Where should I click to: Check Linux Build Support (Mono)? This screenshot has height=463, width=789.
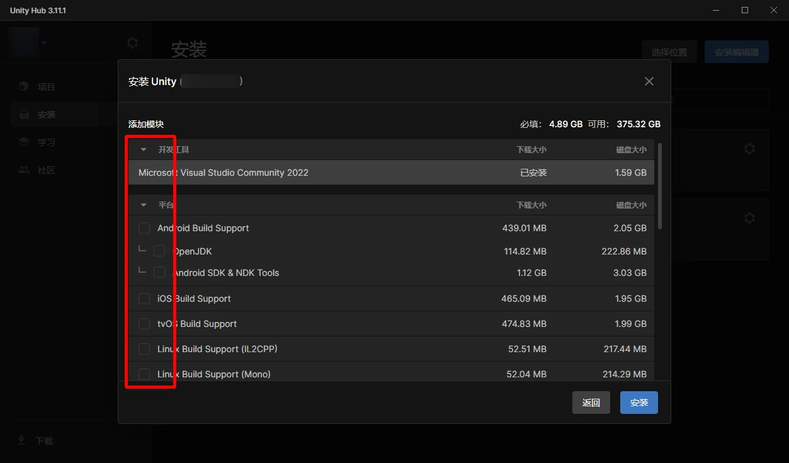(x=144, y=374)
